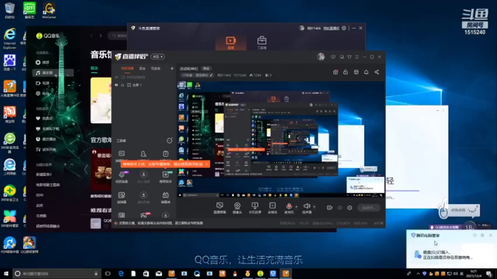Toggle visibility of the 全屏 1 source
The width and height of the screenshot is (497, 279).
116,85
